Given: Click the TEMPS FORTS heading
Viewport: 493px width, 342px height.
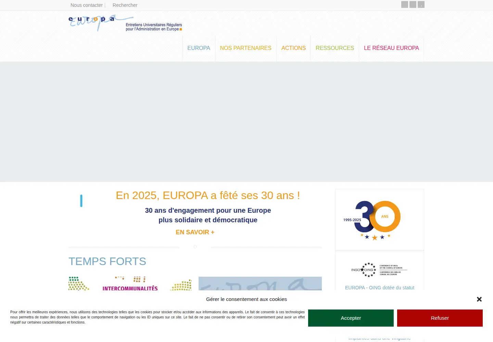Looking at the screenshot, I should pyautogui.click(x=107, y=261).
